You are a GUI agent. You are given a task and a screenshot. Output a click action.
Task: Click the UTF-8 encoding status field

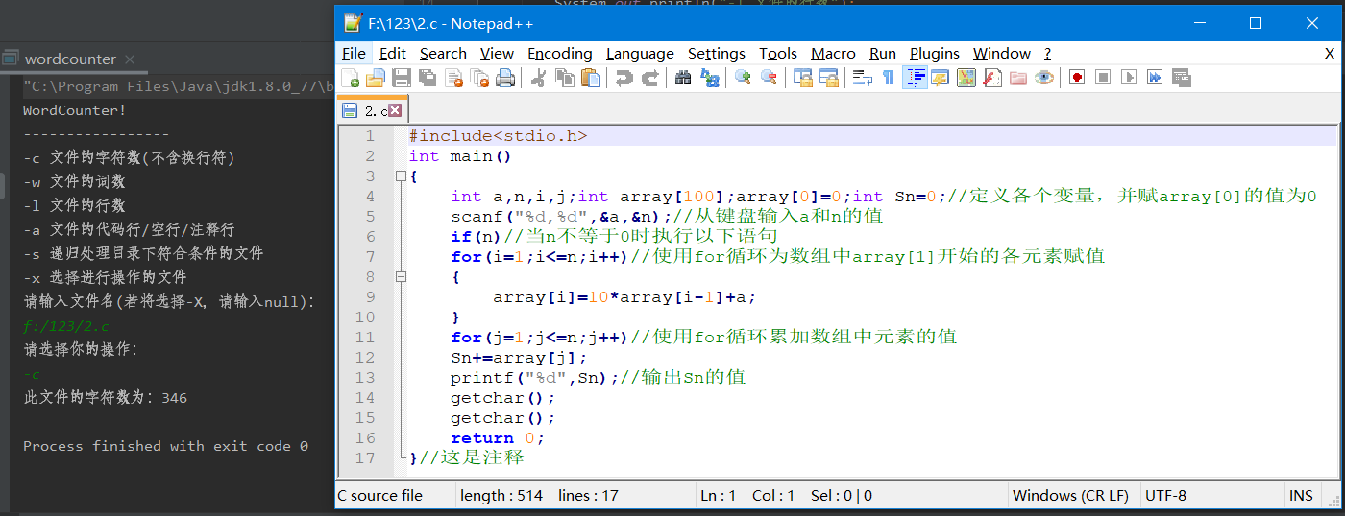point(1165,496)
